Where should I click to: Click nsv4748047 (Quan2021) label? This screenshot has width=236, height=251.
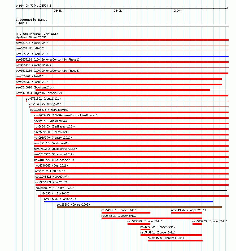point(51,166)
